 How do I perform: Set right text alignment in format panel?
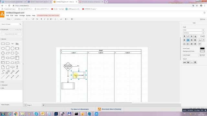point(191,40)
